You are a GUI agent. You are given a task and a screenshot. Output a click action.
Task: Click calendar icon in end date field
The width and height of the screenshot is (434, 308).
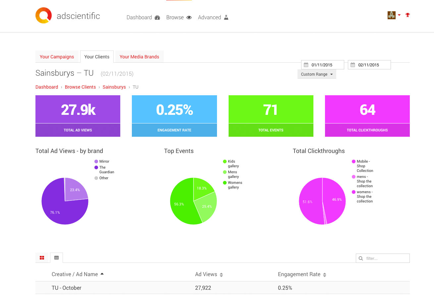tap(353, 65)
